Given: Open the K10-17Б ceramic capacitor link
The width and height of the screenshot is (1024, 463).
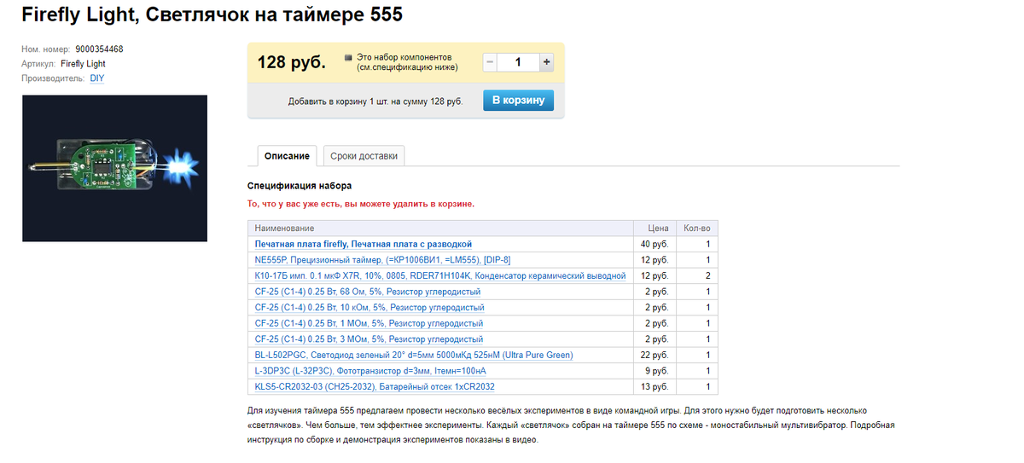Looking at the screenshot, I should click(440, 275).
